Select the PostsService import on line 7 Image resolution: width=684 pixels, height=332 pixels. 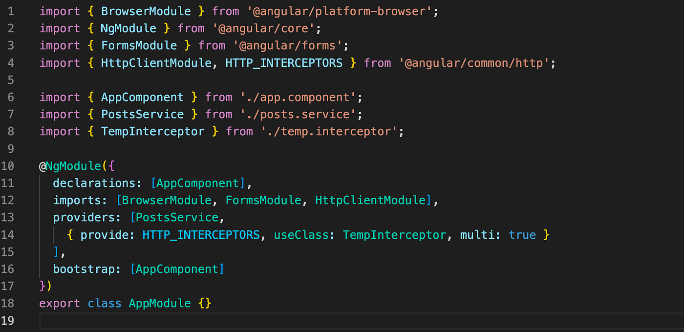tap(142, 114)
